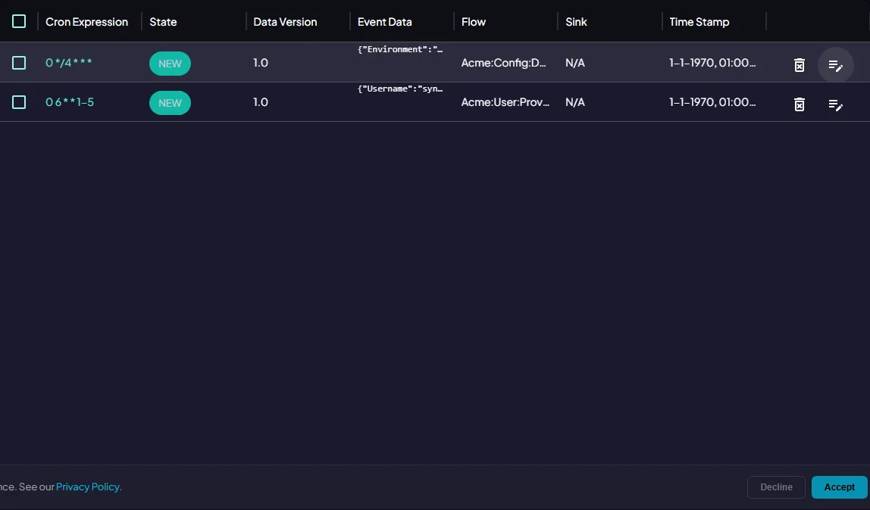Click NEW state badge in second row

[x=170, y=103]
